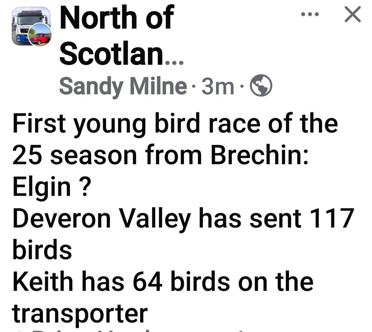Screen dimensions: 372x332
Task: Click the word 'transporter'
Action: [80, 314]
